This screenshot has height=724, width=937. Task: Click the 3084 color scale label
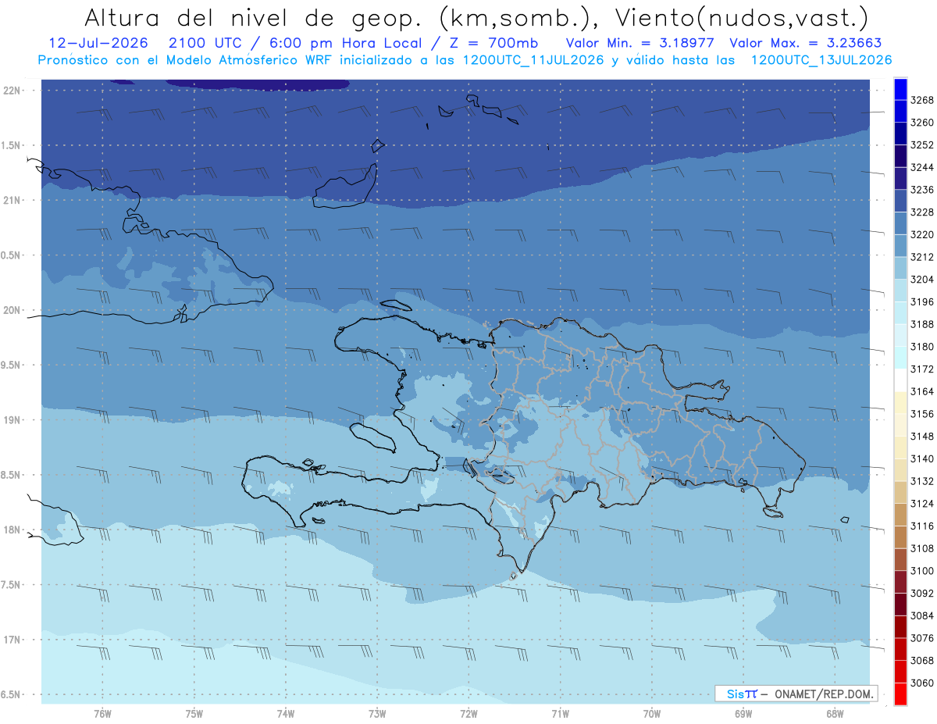click(x=922, y=615)
